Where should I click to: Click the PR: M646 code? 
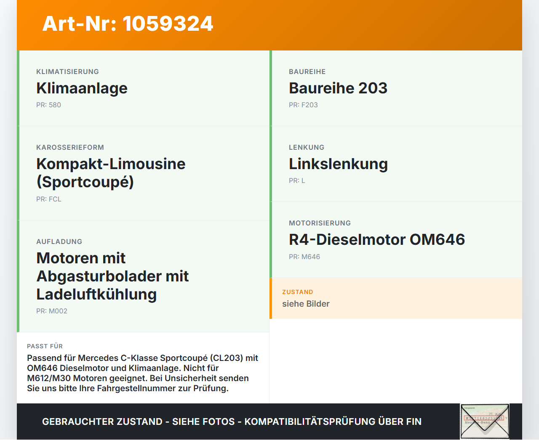coord(304,257)
